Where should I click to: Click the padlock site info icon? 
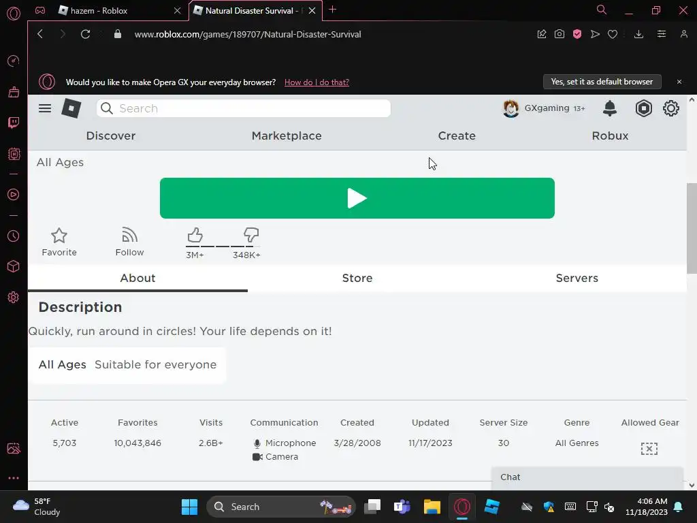pyautogui.click(x=117, y=34)
